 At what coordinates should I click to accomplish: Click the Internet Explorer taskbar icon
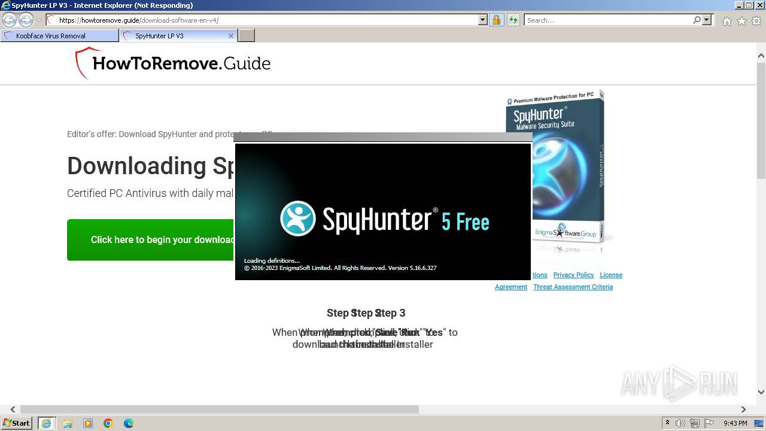(x=47, y=423)
